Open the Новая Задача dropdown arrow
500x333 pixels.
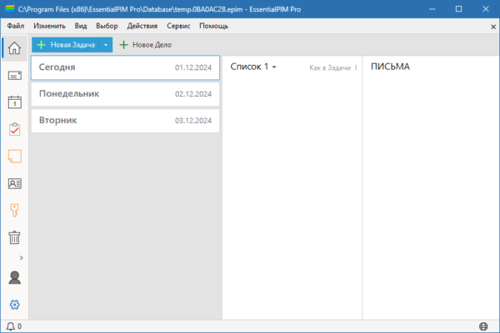[106, 45]
